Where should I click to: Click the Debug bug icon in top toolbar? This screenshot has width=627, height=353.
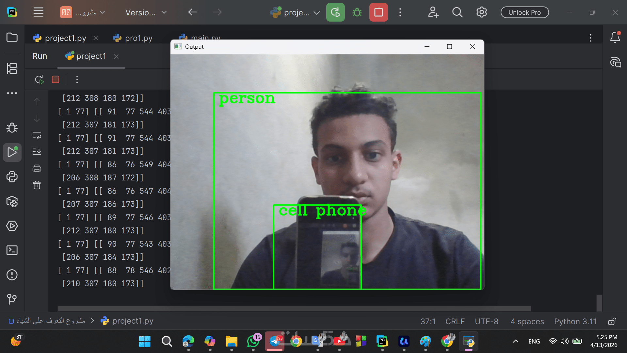point(357,12)
